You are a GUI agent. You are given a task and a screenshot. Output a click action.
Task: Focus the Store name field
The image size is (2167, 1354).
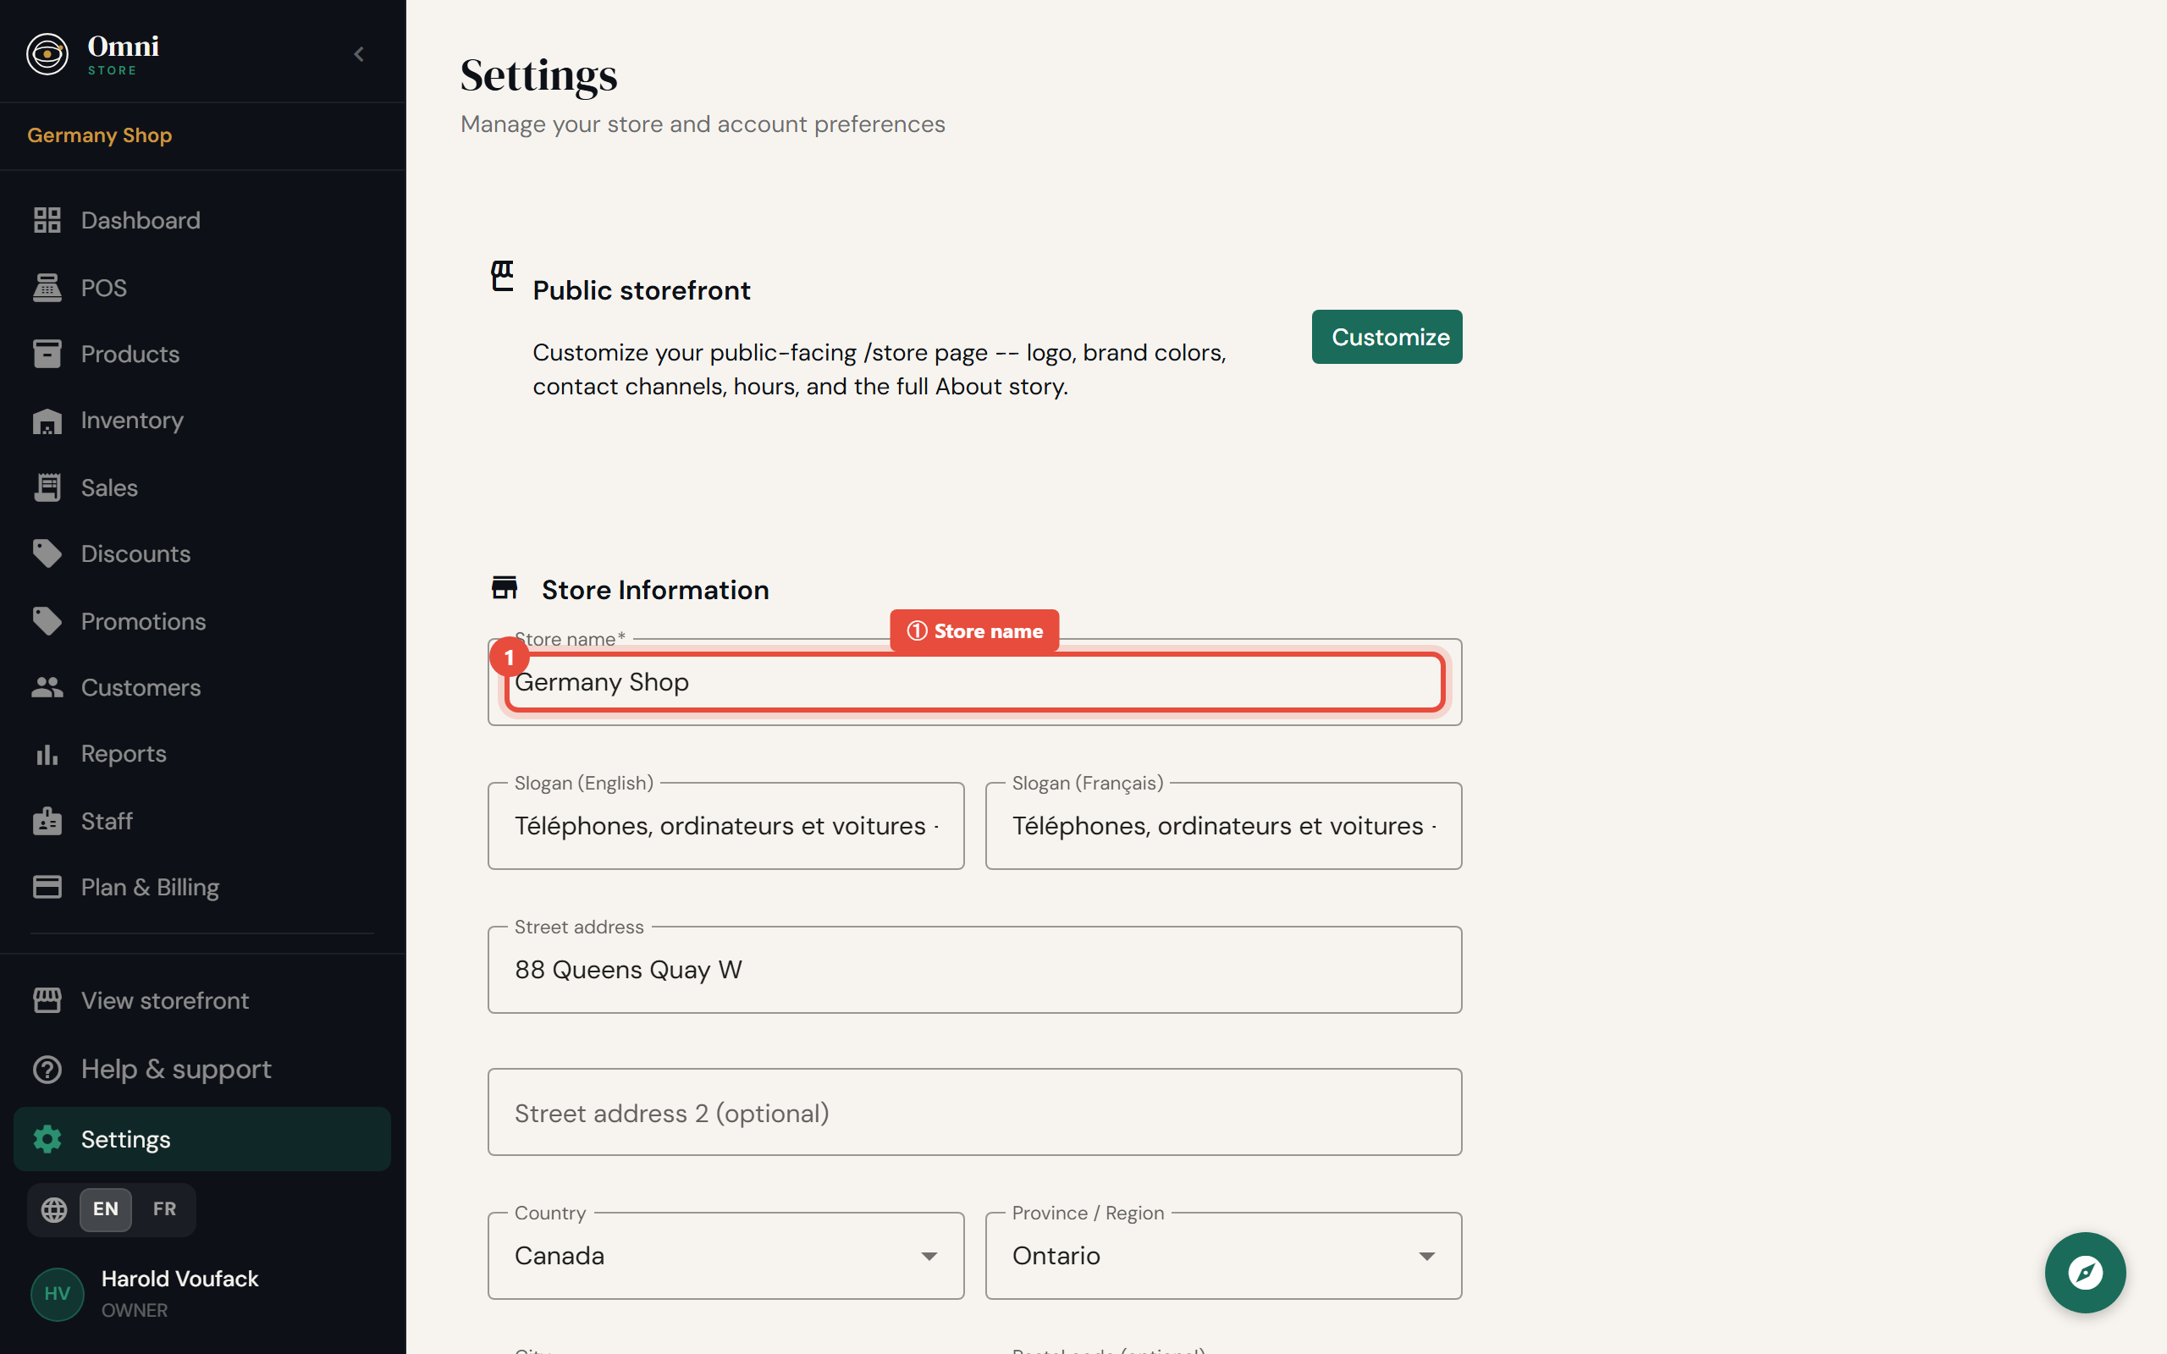coord(974,682)
